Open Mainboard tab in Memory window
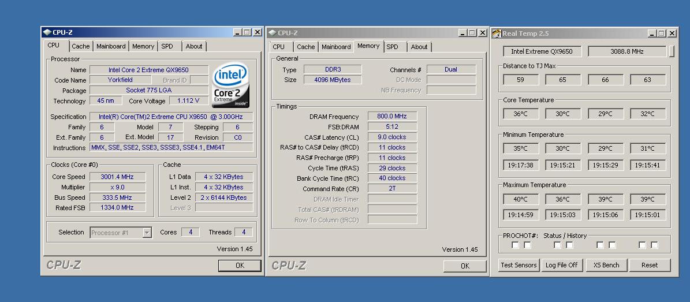 [336, 47]
